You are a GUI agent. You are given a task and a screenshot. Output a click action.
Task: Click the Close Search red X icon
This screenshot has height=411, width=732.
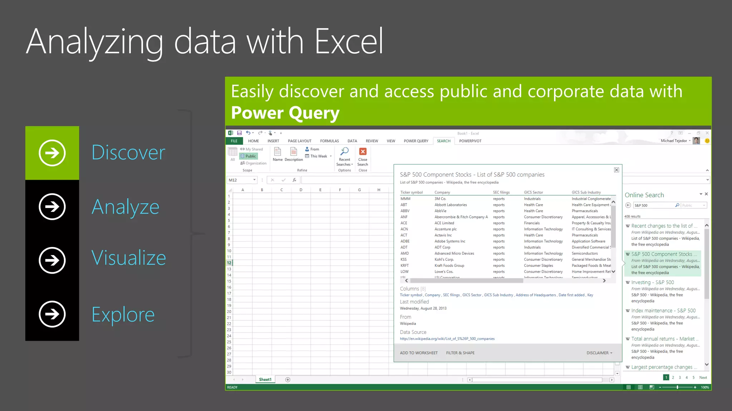362,152
